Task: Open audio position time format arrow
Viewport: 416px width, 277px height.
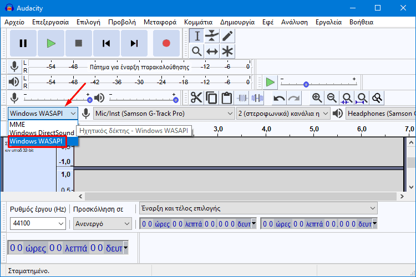Action: click(x=126, y=248)
